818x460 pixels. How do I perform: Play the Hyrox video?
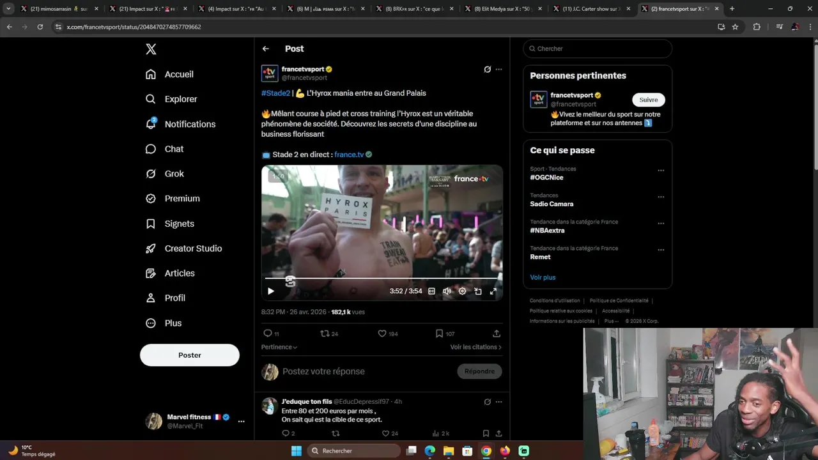coord(271,291)
